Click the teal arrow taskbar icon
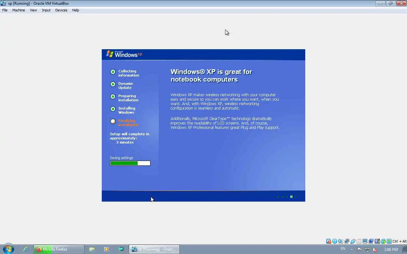 click(x=121, y=249)
